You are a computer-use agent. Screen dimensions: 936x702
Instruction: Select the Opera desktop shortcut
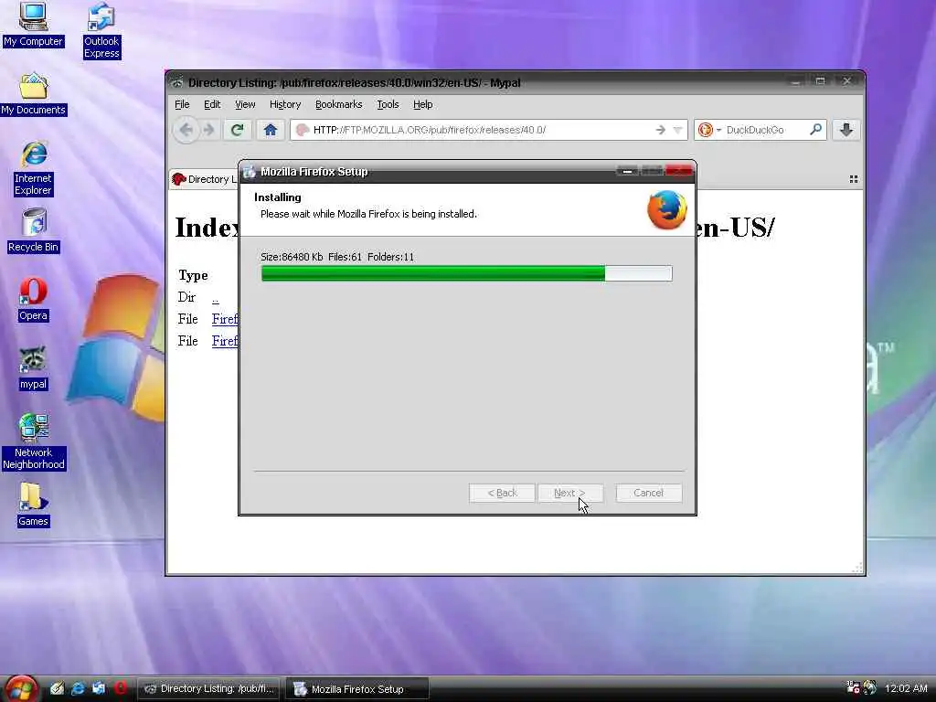point(33,300)
